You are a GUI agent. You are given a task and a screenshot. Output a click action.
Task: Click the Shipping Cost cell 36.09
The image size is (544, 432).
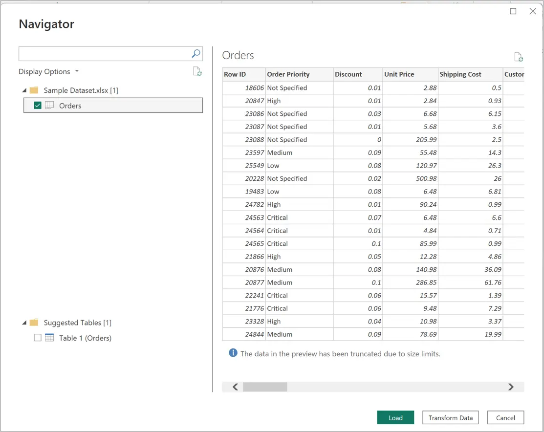tap(471, 270)
